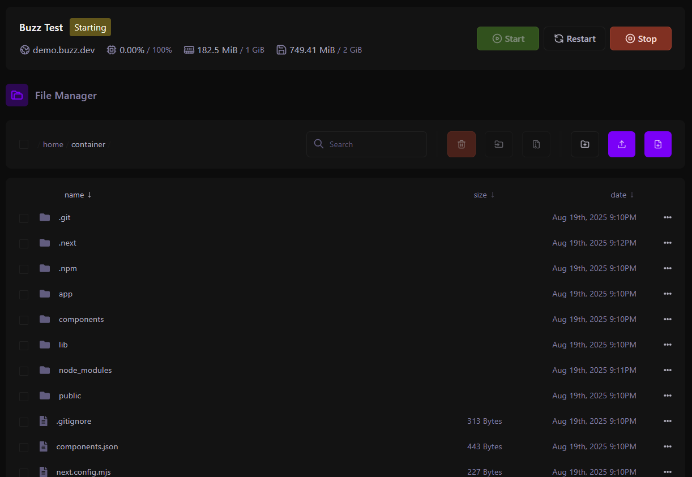Click the archive/compress files icon
This screenshot has width=692, height=477.
pos(536,144)
